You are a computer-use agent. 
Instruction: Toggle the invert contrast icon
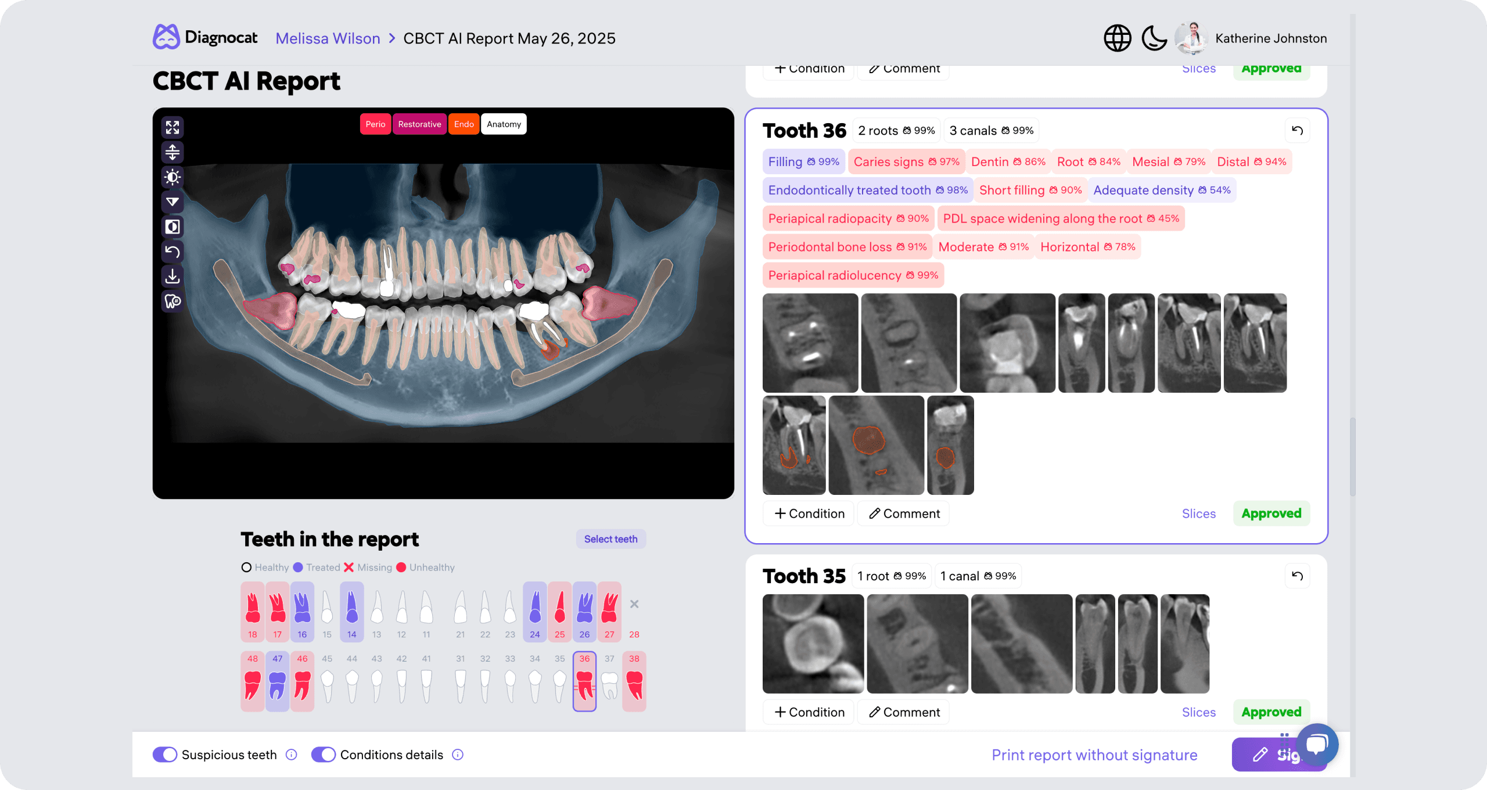click(x=173, y=227)
